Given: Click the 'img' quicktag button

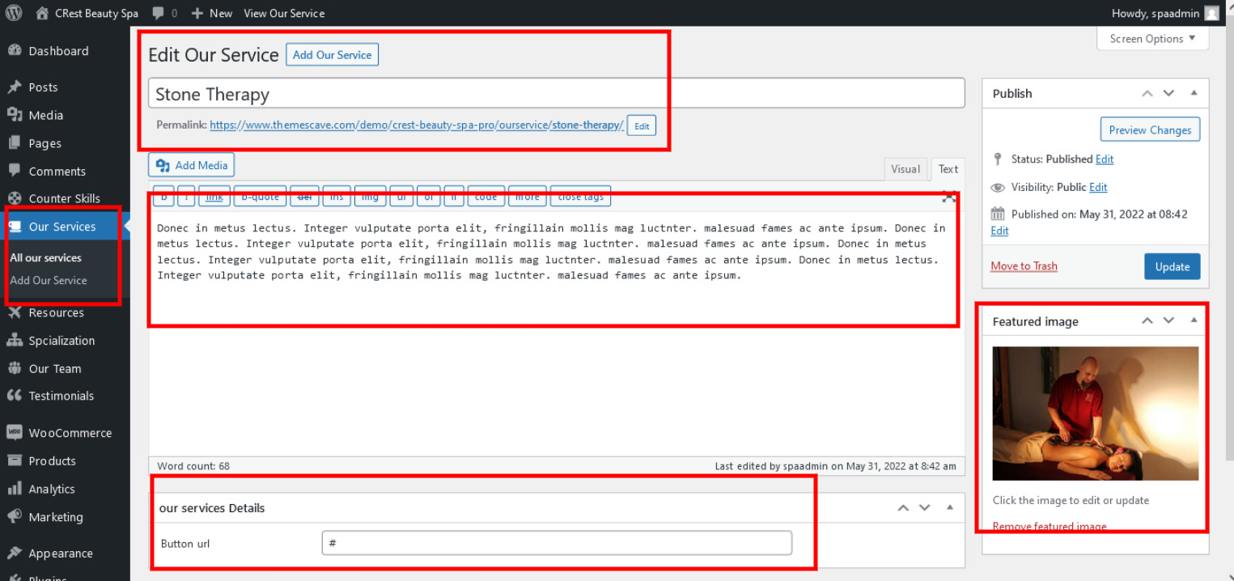Looking at the screenshot, I should point(370,197).
